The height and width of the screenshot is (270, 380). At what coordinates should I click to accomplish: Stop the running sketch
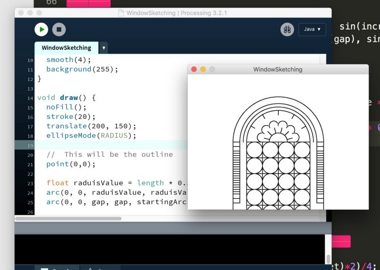[x=59, y=29]
